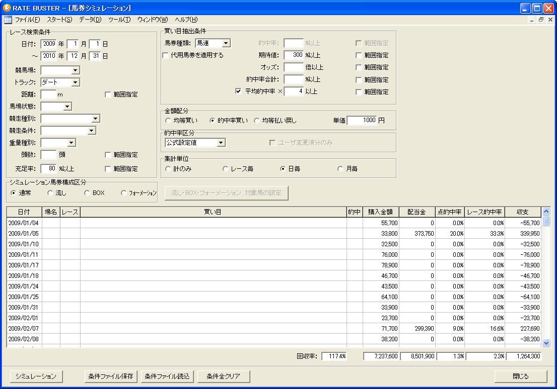The image size is (557, 389).
Task: Click 条件ファイル保存 button
Action: pos(110,376)
